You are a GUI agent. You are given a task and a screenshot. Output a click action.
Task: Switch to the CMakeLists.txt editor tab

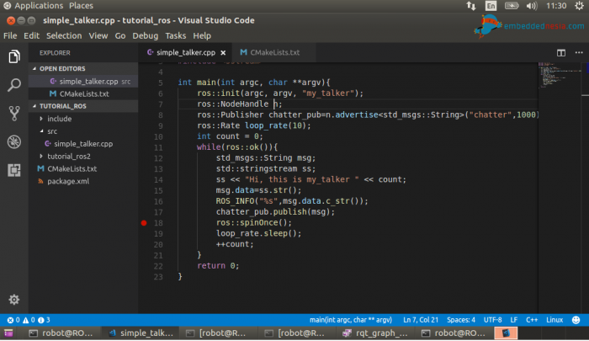tap(273, 53)
